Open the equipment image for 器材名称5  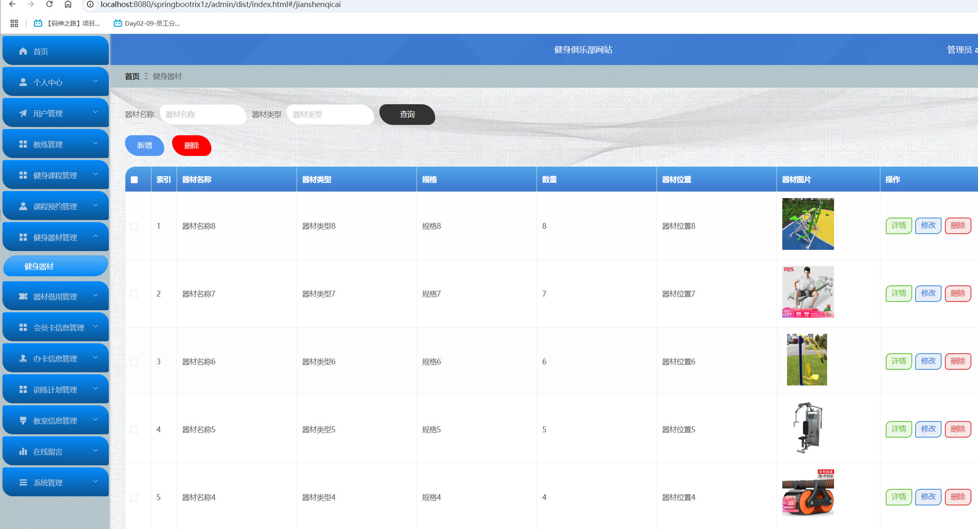[808, 427]
